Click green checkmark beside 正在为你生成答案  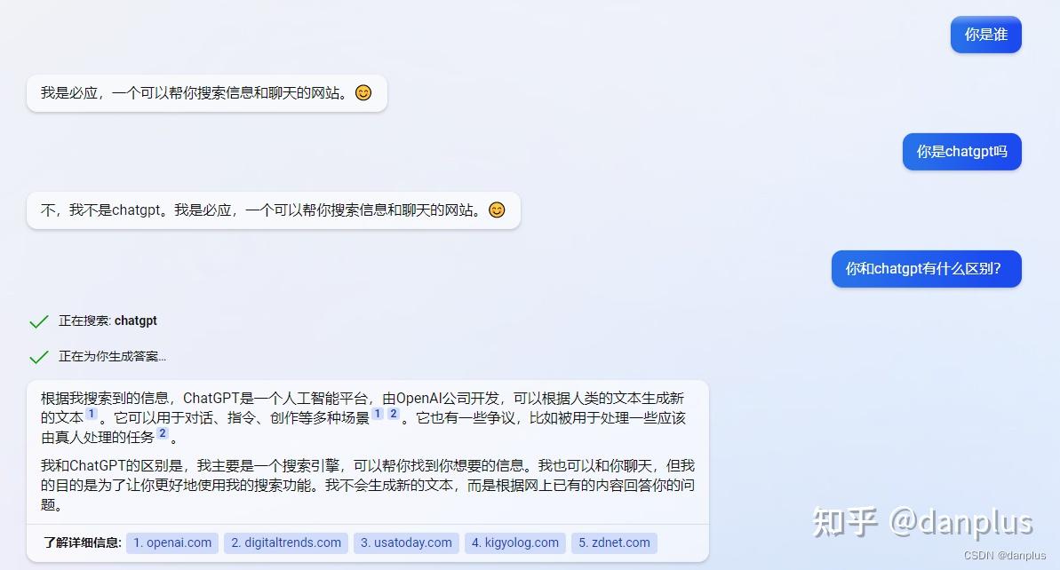pos(39,357)
